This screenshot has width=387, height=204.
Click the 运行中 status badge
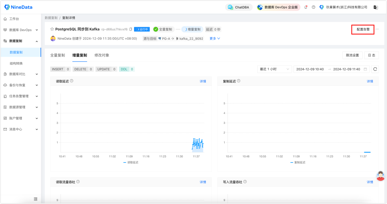142,29
